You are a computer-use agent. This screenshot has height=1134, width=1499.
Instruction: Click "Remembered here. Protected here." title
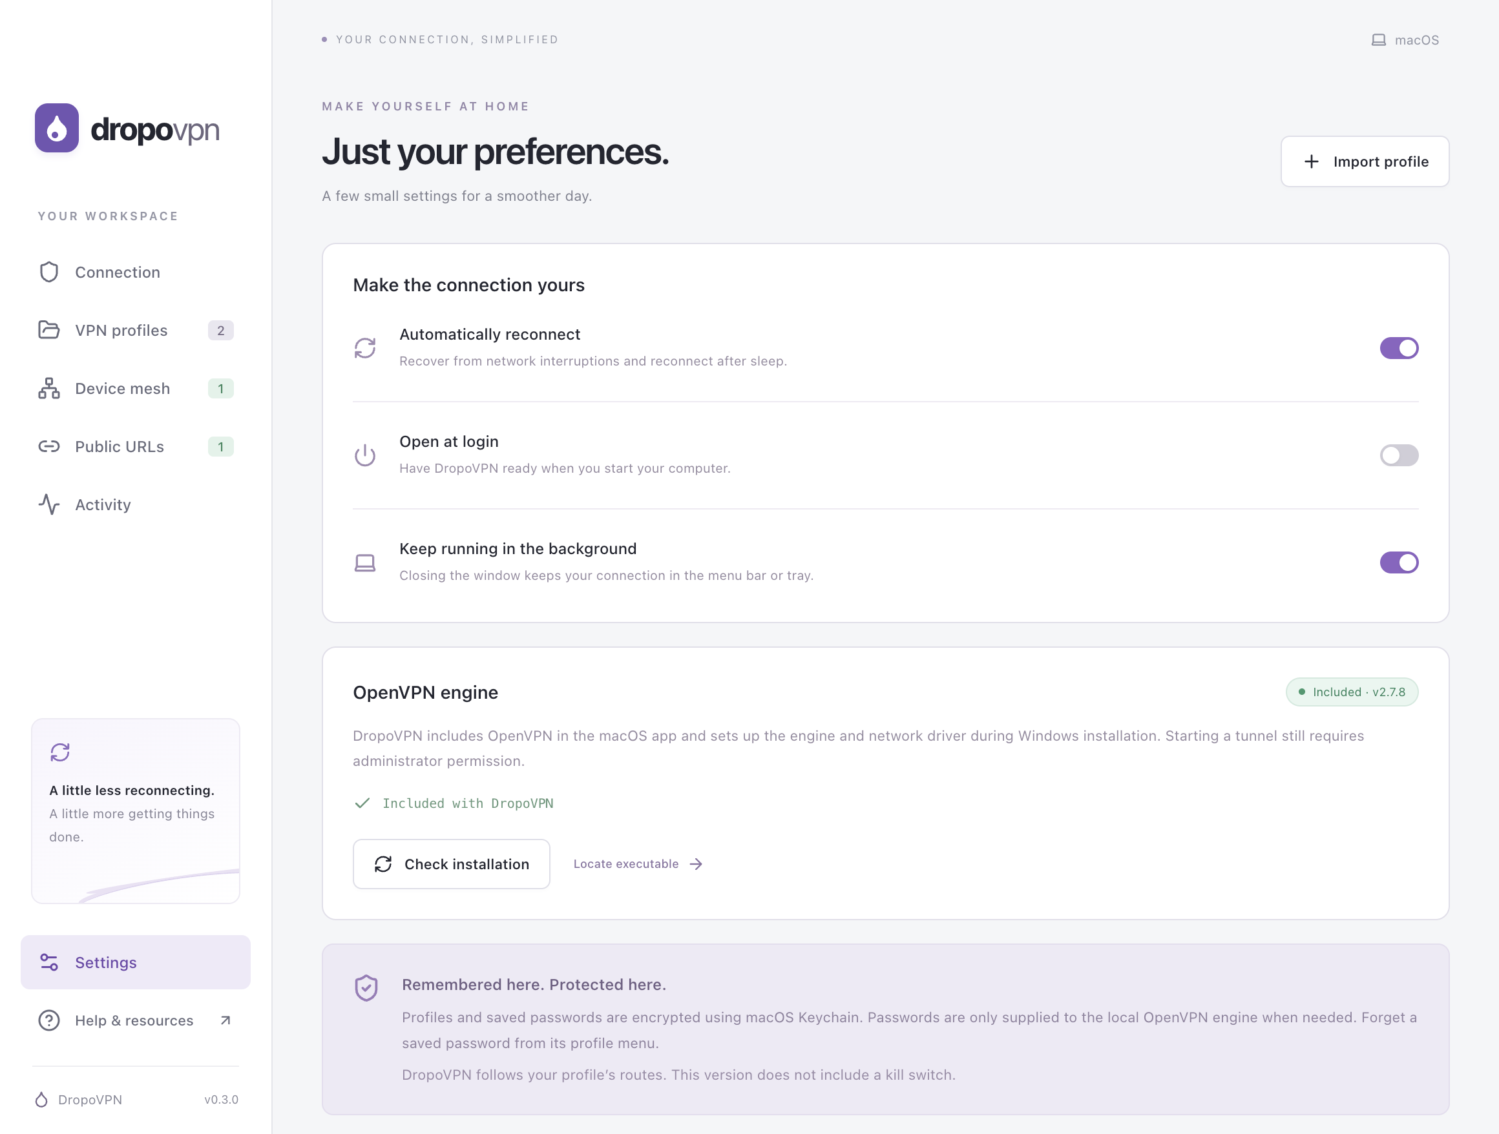(x=534, y=984)
